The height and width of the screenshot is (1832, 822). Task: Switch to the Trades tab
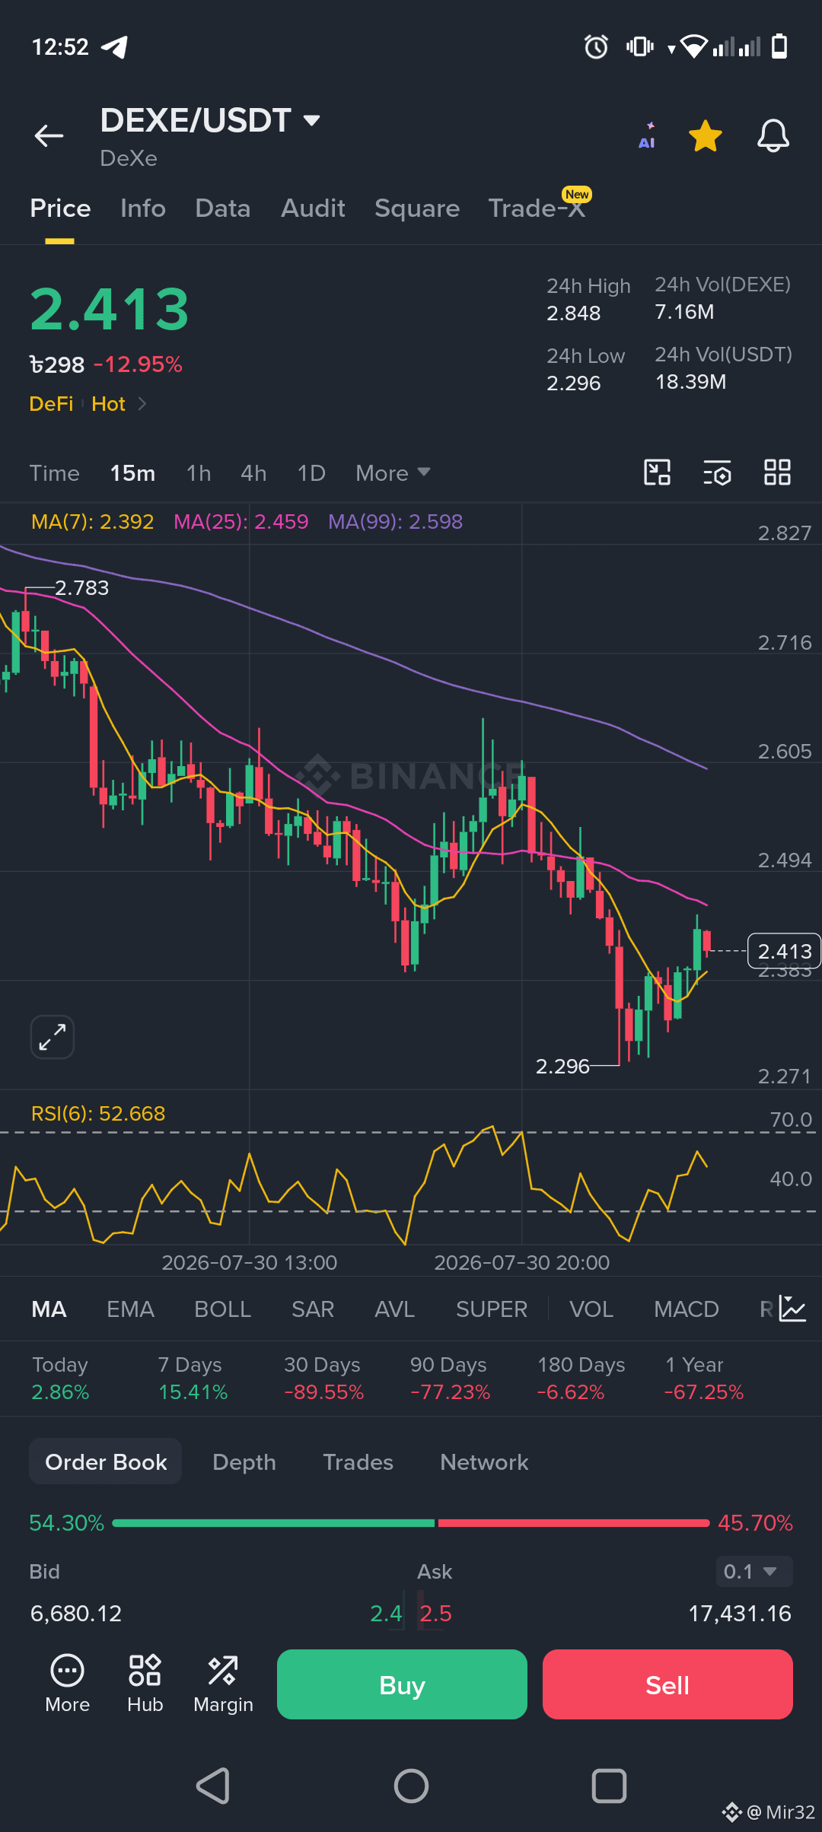(358, 1461)
